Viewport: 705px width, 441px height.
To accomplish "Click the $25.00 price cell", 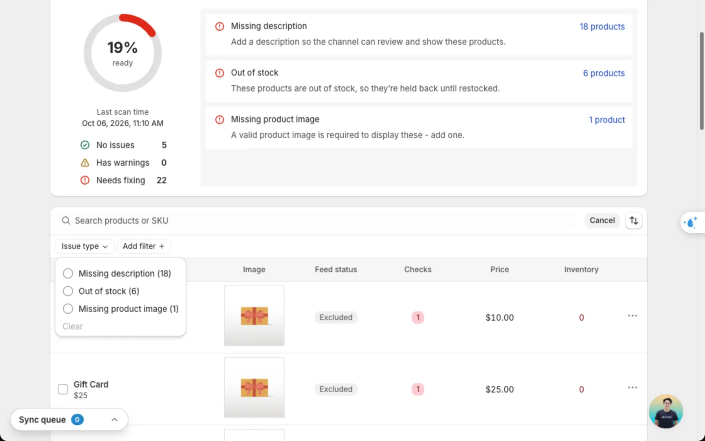I will pyautogui.click(x=499, y=390).
